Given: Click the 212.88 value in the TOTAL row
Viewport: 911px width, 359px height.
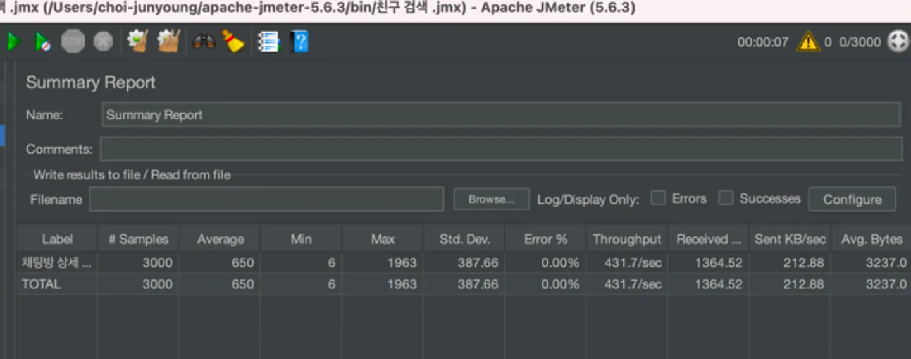Looking at the screenshot, I should point(804,284).
